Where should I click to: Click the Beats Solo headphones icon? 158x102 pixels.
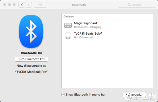click(x=68, y=35)
